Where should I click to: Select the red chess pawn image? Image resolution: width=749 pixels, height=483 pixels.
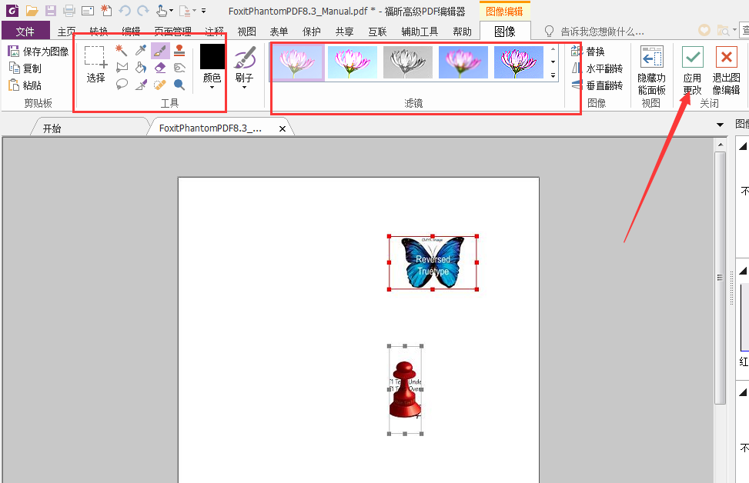405,390
